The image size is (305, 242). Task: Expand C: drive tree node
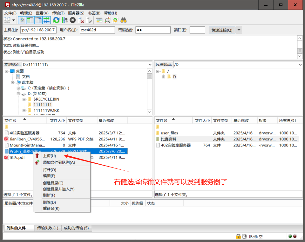tap(18, 88)
